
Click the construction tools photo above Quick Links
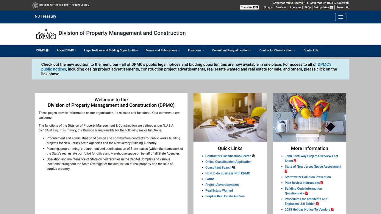point(230,117)
